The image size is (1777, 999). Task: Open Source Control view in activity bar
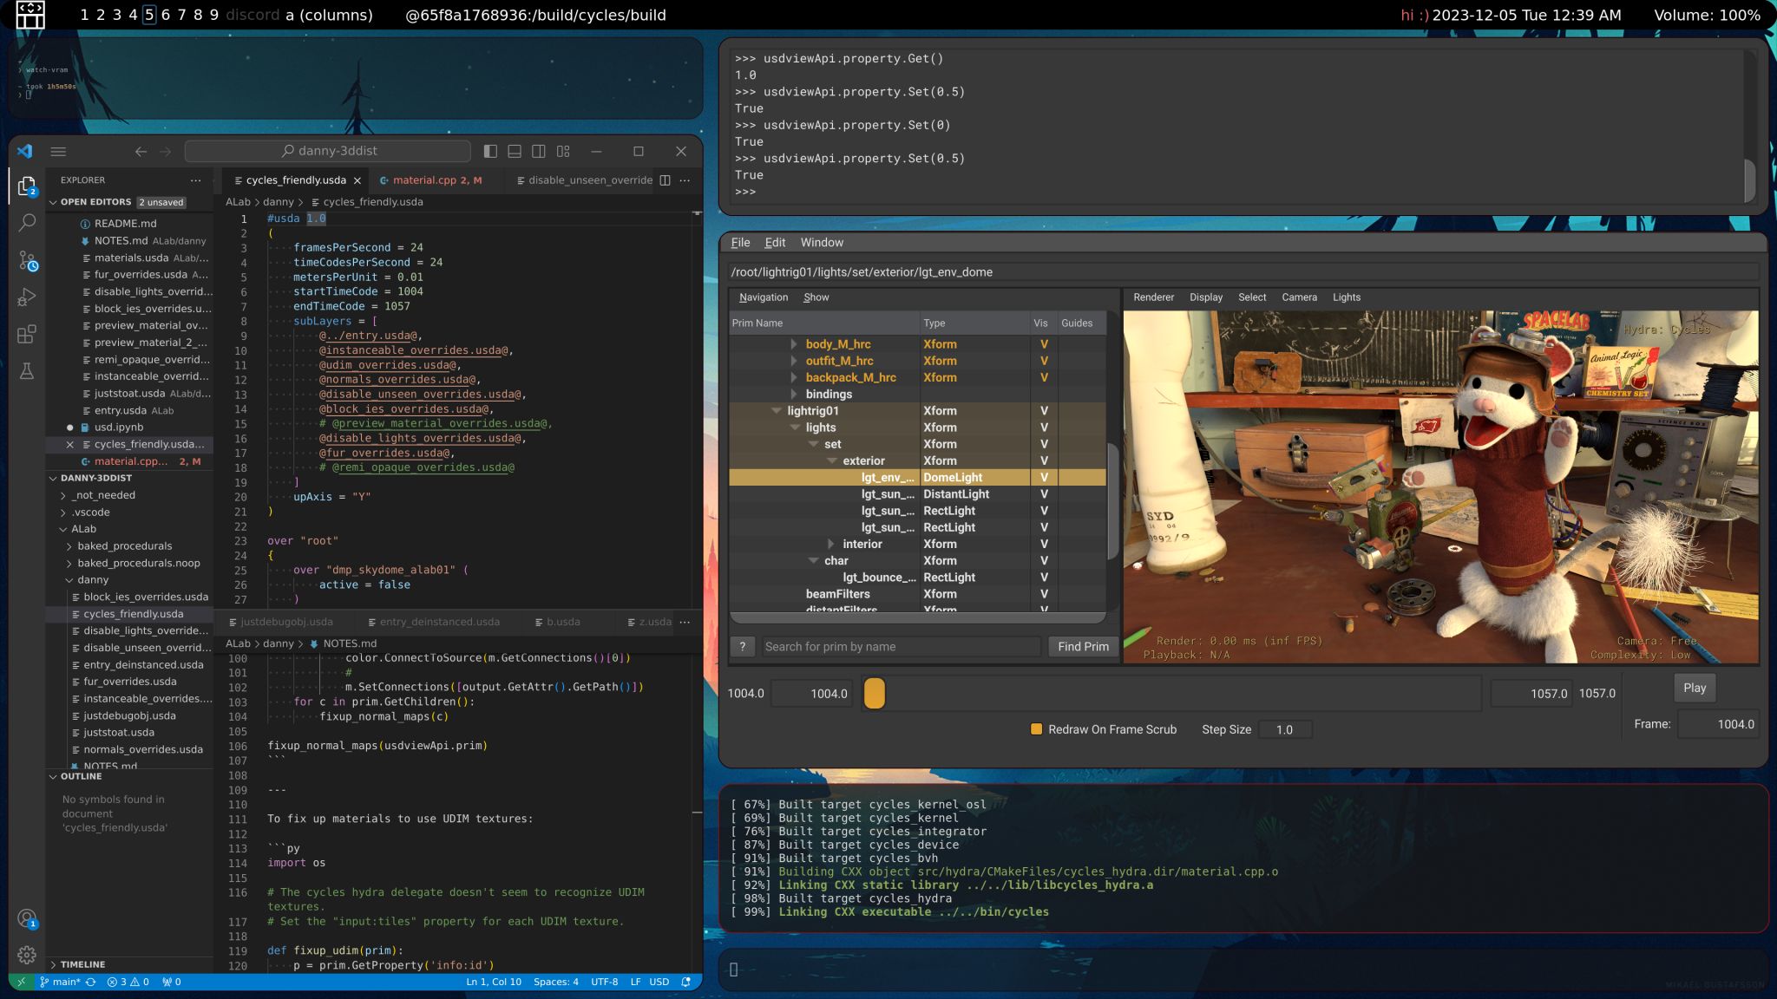pyautogui.click(x=27, y=260)
